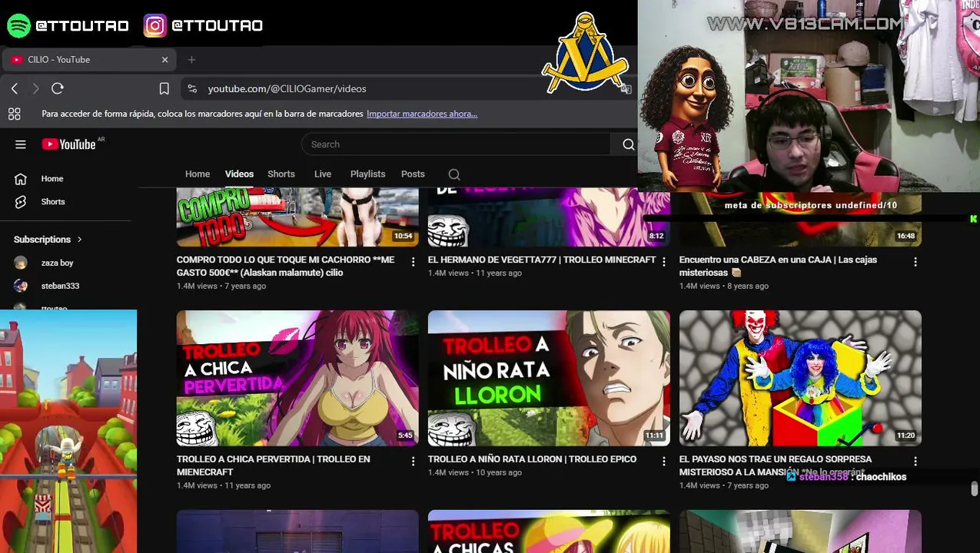The height and width of the screenshot is (553, 980).
Task: Open TROLLEO A CHICA PERVERTIDA thumbnail
Action: click(297, 378)
